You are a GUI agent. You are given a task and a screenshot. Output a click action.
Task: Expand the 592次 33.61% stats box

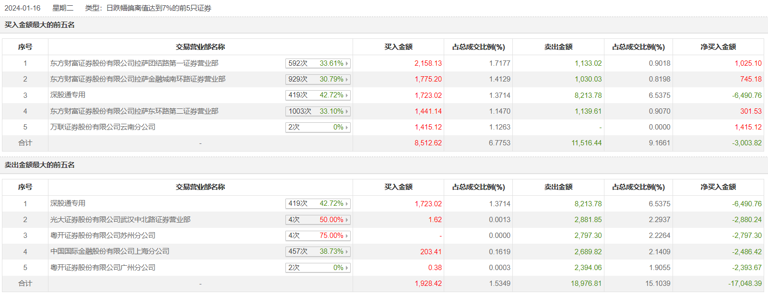tap(318, 63)
